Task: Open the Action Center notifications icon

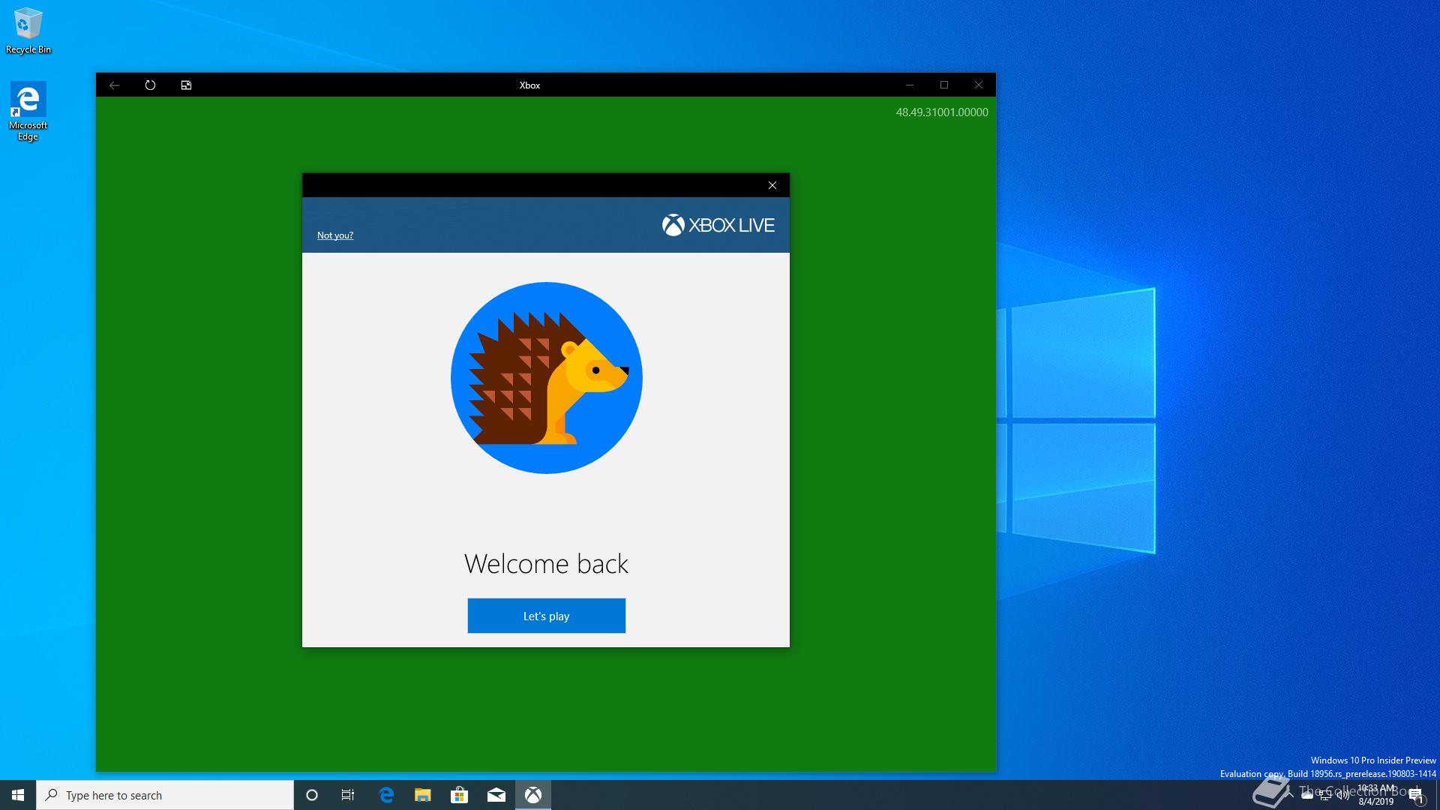Action: (1416, 796)
